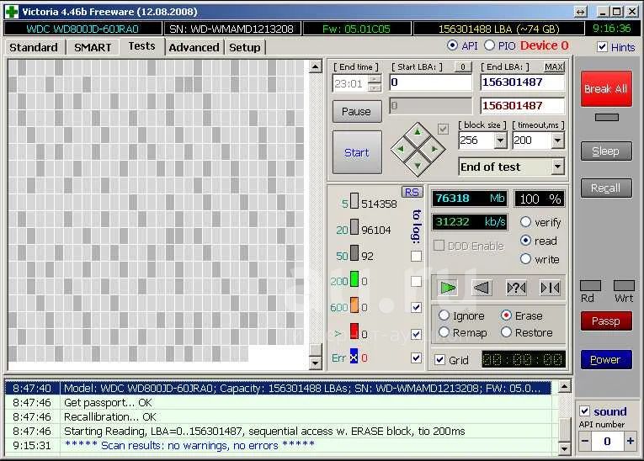Toggle the Grid checkbox

coord(440,359)
